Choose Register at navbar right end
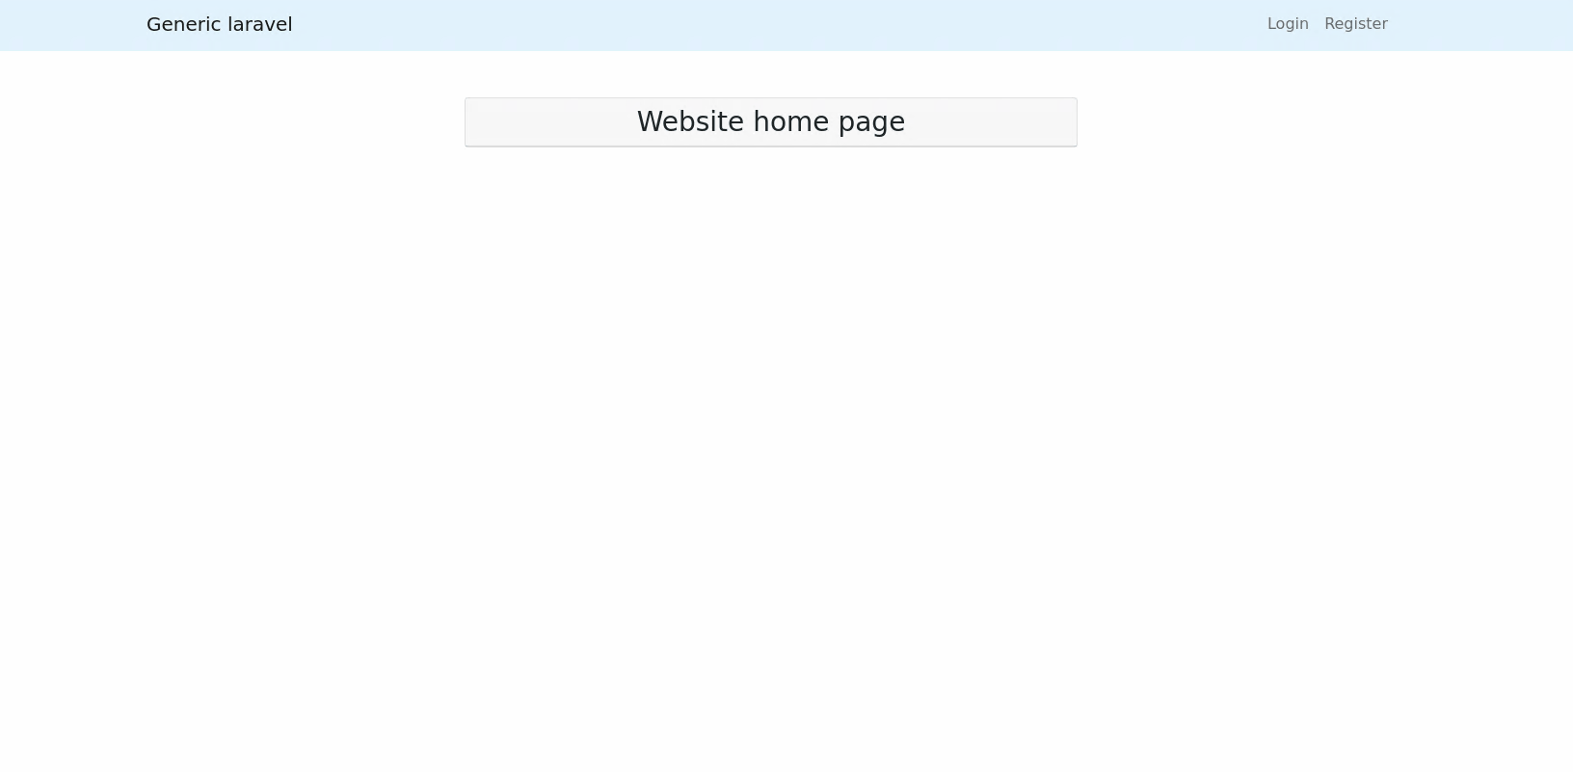This screenshot has height=772, width=1573. click(1355, 24)
